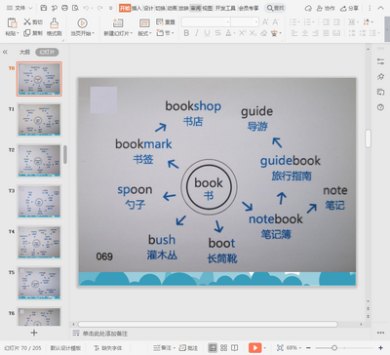Open the font name combo box

(x=206, y=22)
